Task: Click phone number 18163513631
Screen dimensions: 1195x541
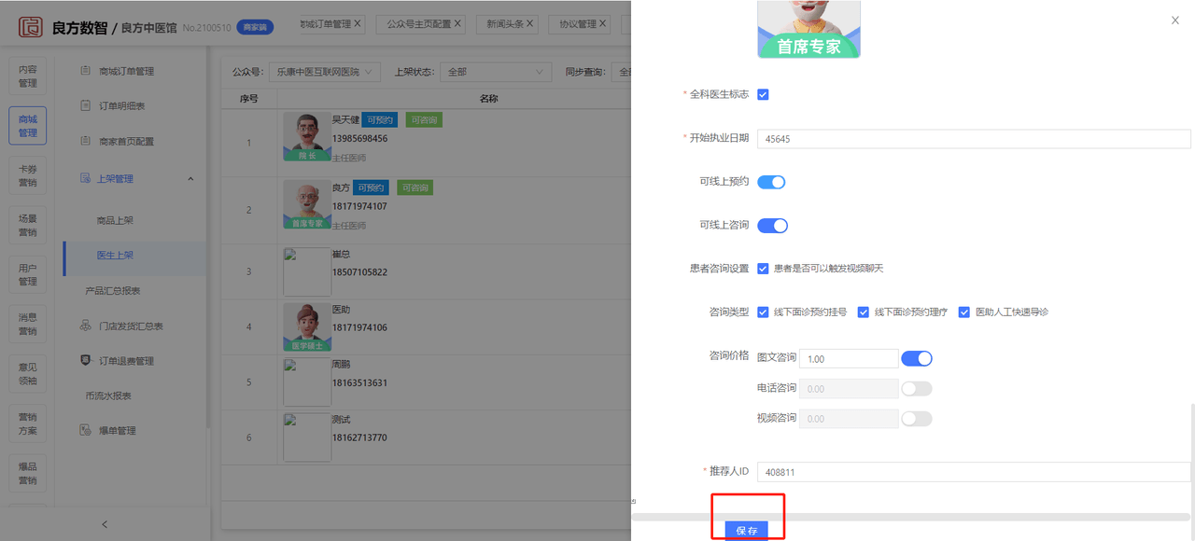Action: (359, 382)
